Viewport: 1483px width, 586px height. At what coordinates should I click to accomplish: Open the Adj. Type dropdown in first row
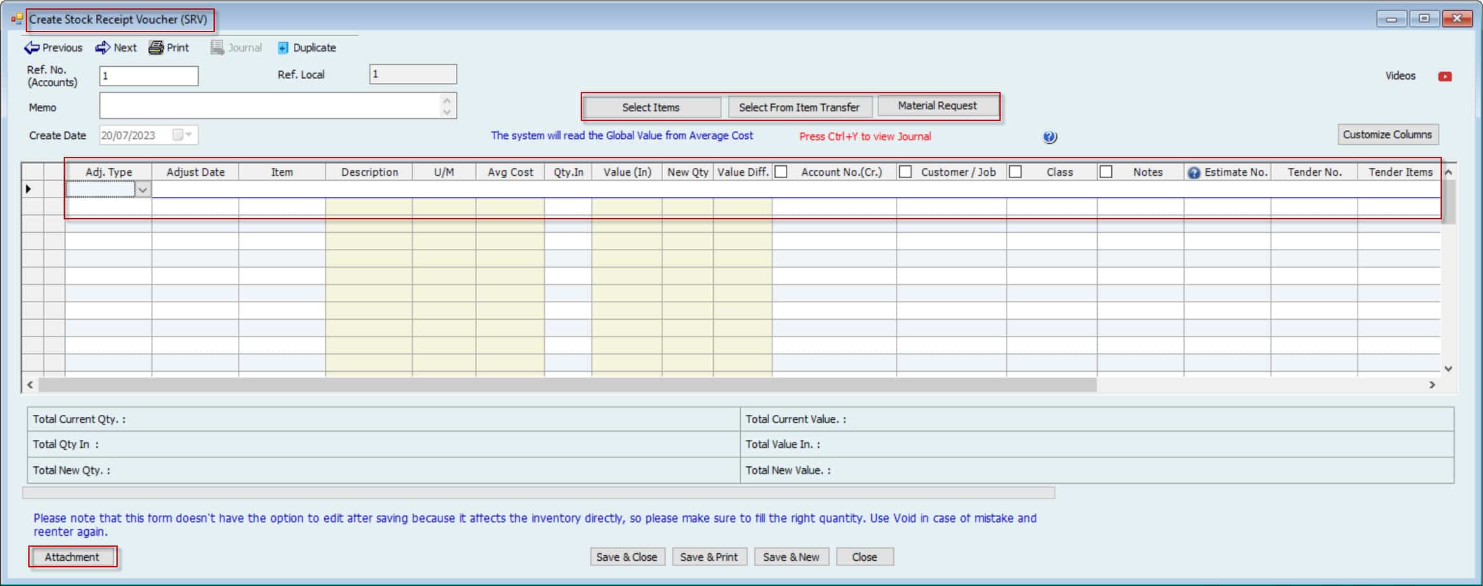(x=143, y=190)
